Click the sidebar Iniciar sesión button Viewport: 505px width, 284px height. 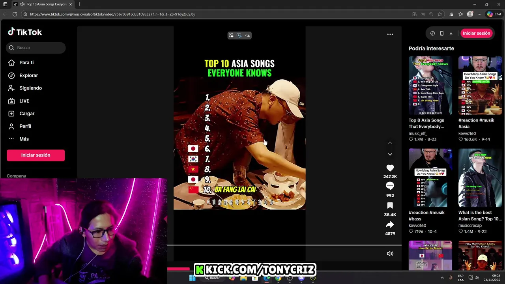tap(36, 155)
